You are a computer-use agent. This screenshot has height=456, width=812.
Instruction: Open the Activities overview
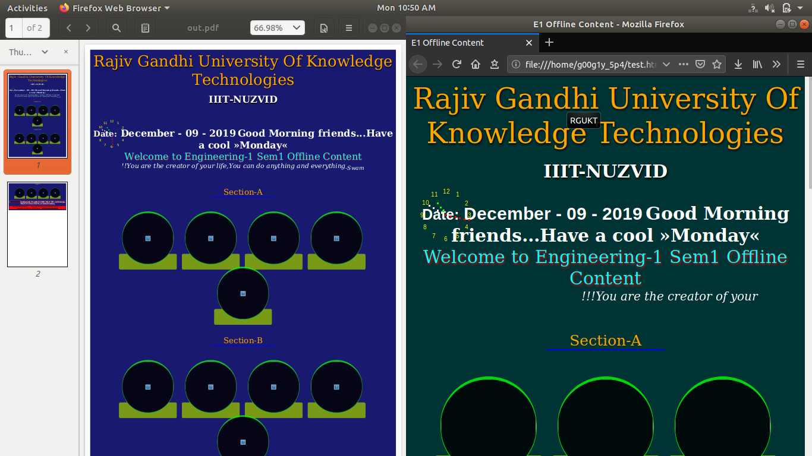point(27,8)
